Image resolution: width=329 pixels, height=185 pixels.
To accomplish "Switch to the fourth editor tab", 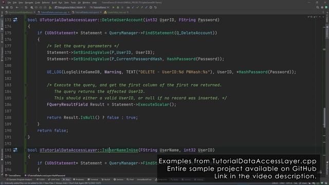I will pos(116,12).
